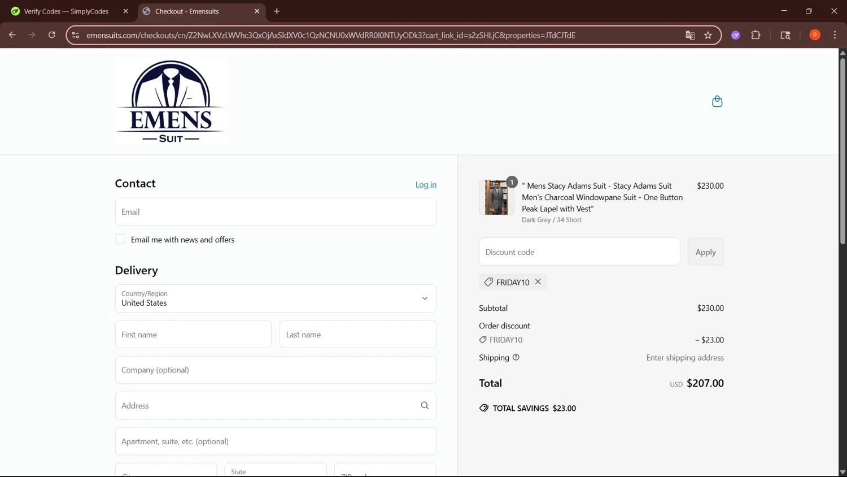The height and width of the screenshot is (477, 847).
Task: Focus the Company (optional) field
Action: (x=276, y=370)
